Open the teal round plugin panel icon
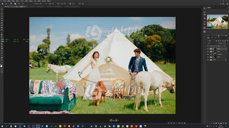This screenshot has height=128, width=229. tap(204, 32)
